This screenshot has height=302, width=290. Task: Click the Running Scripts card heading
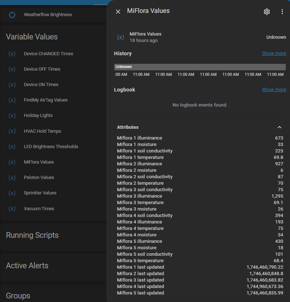tap(32, 235)
